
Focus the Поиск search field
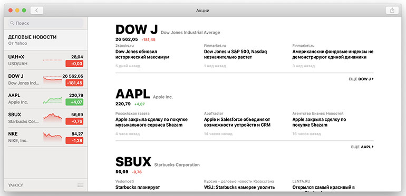(46, 23)
